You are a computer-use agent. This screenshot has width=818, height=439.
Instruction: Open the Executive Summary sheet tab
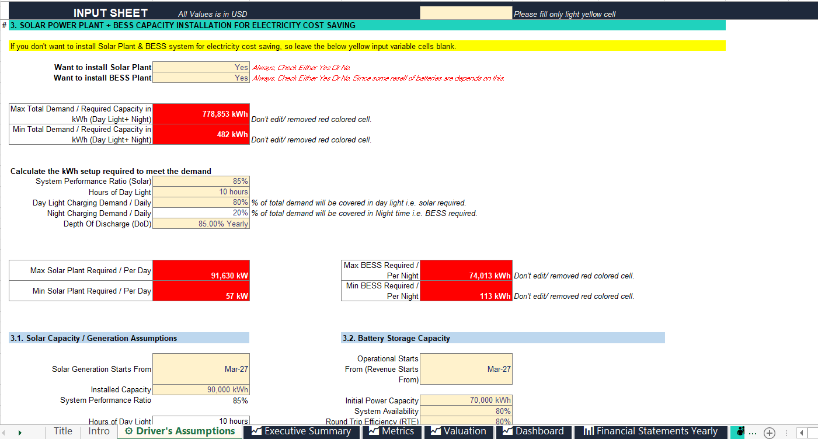(x=301, y=431)
